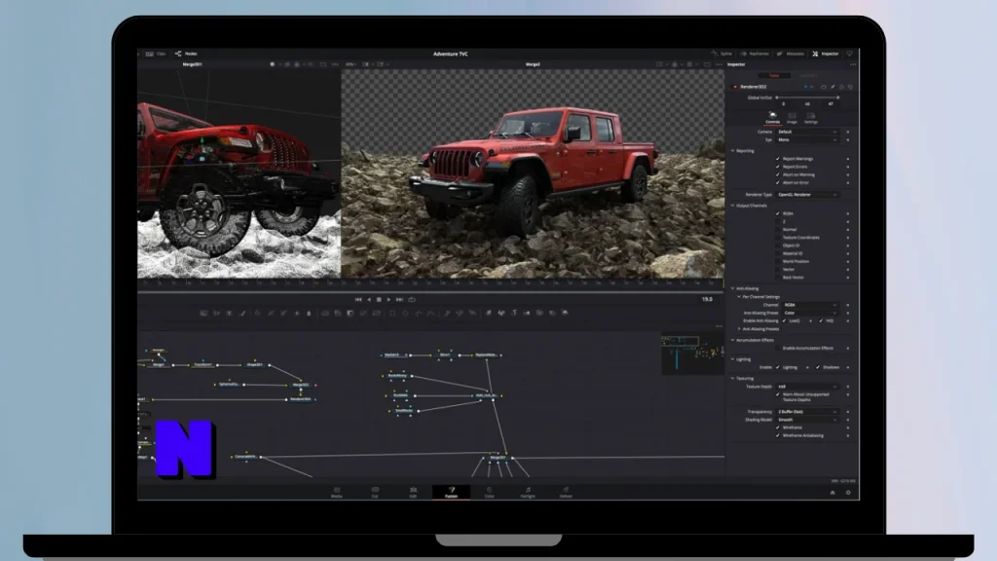The height and width of the screenshot is (561, 997).
Task: Open the Metadata panel
Action: pos(794,54)
